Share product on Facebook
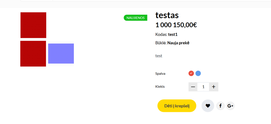The width and height of the screenshot is (271, 124). tap(220, 106)
